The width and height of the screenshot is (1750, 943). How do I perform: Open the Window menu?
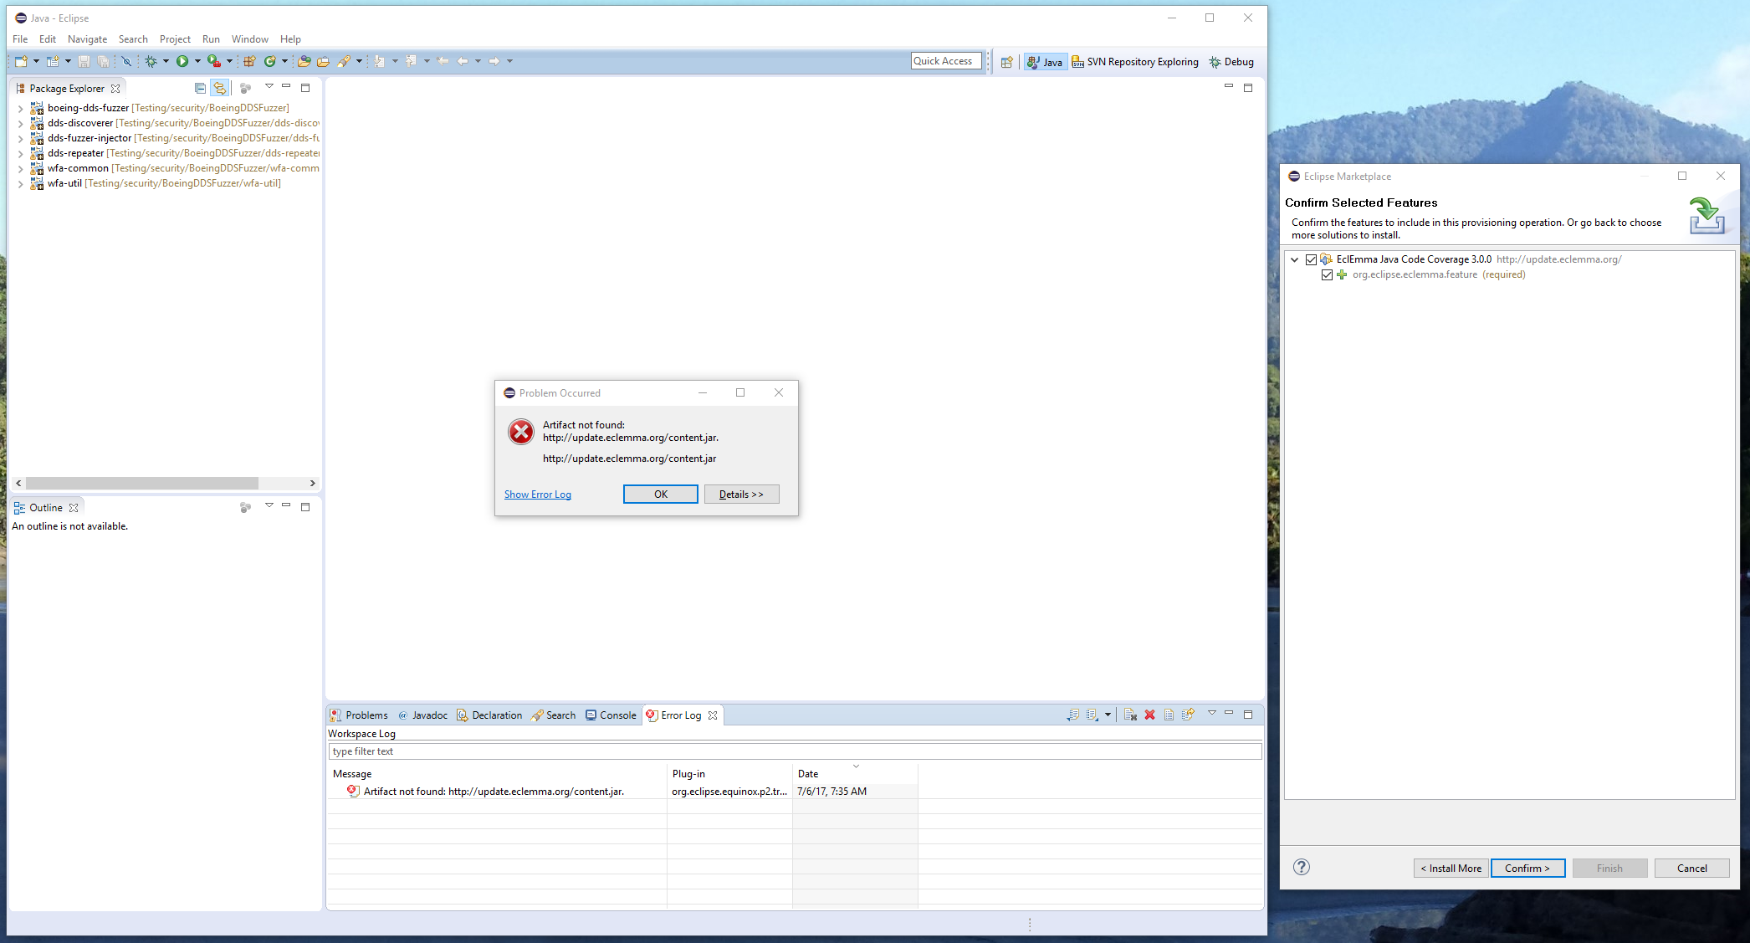[250, 39]
